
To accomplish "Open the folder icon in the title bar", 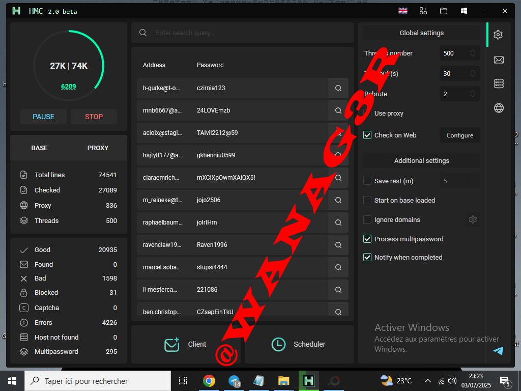I will click(x=444, y=11).
